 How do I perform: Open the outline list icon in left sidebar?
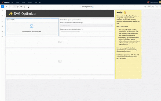click(x=2, y=11)
